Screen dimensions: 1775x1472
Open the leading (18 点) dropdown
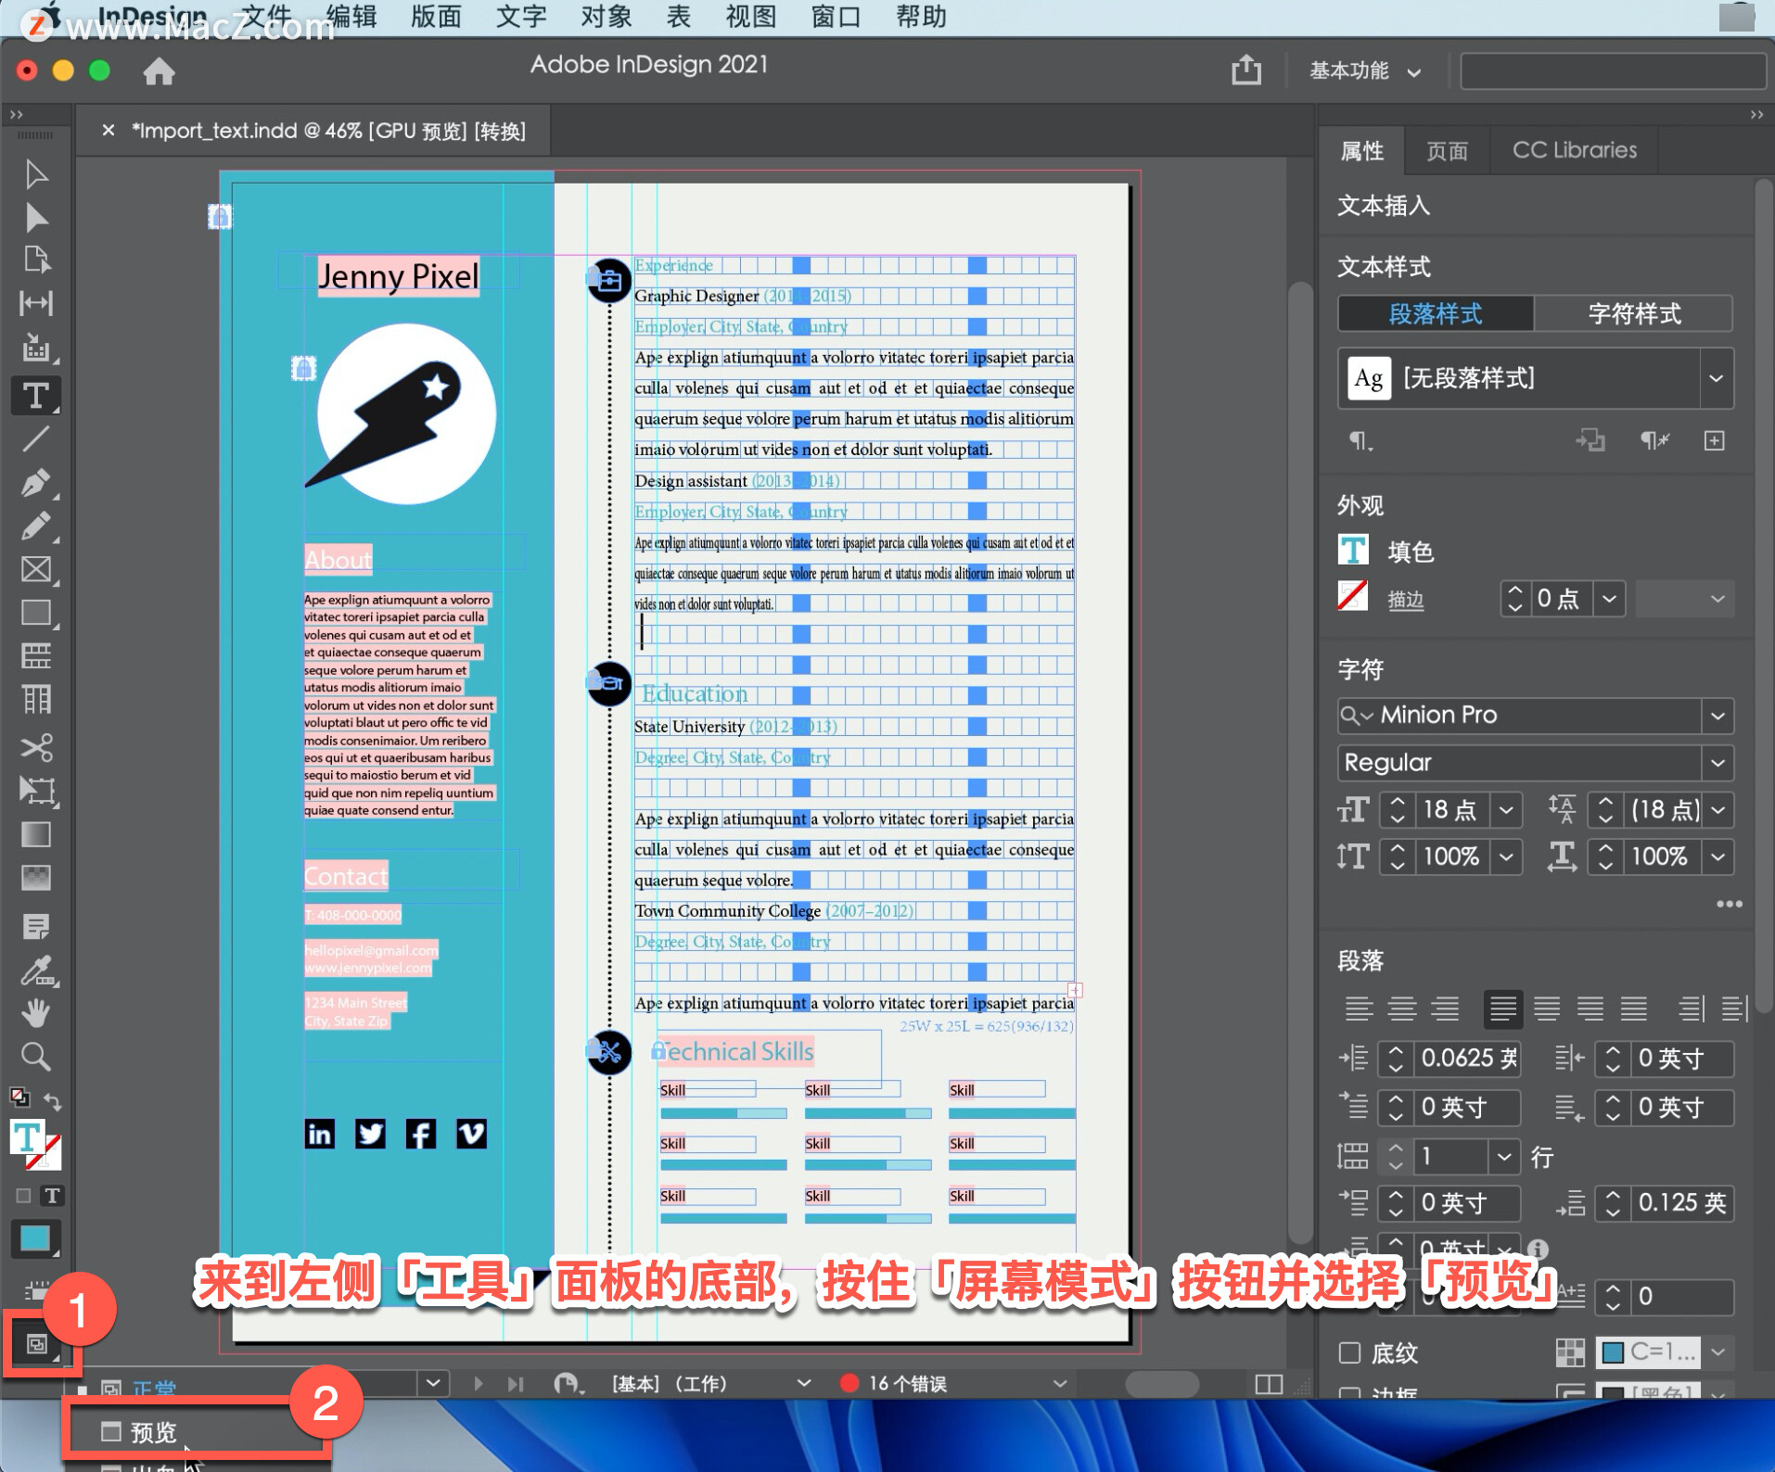[x=1718, y=810]
